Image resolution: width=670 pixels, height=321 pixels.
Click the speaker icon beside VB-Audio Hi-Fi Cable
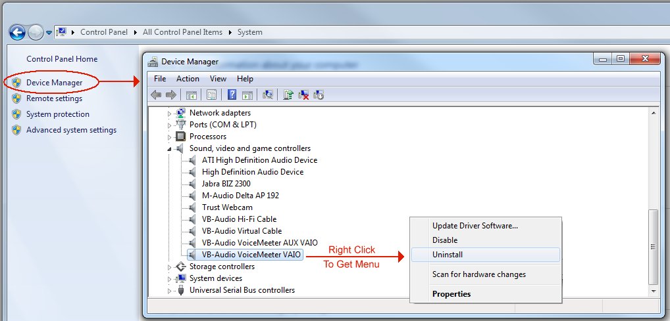click(193, 219)
